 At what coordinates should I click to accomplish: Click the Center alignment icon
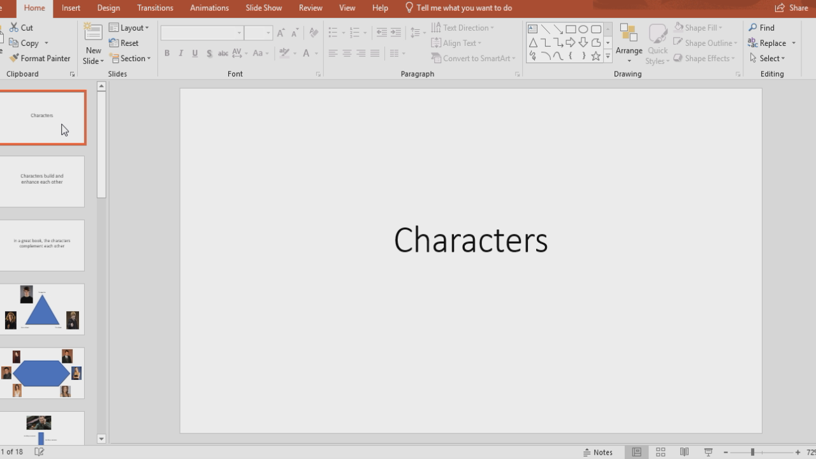pyautogui.click(x=347, y=54)
